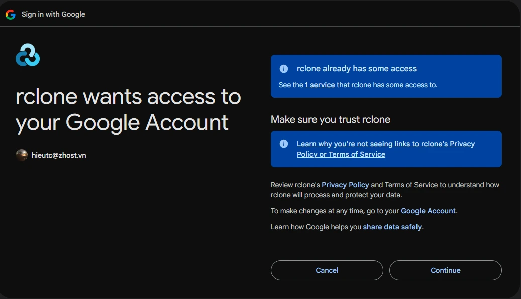
Task: Click 'Learn how Google helps you' text
Action: 316,227
